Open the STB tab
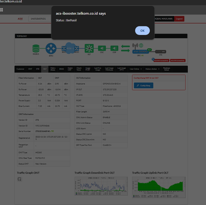The height and width of the screenshot is (205, 206). click(37, 69)
